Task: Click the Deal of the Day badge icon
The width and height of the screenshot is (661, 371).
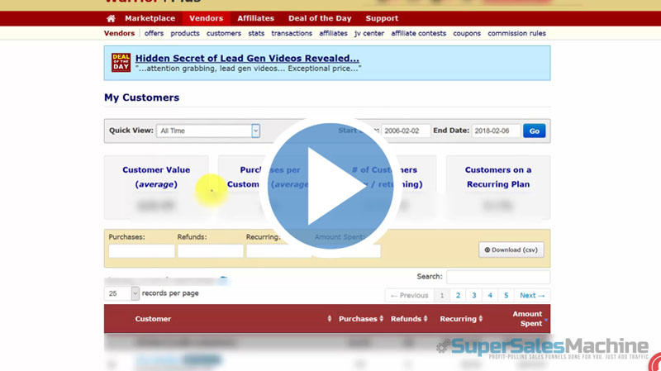Action: [x=121, y=63]
